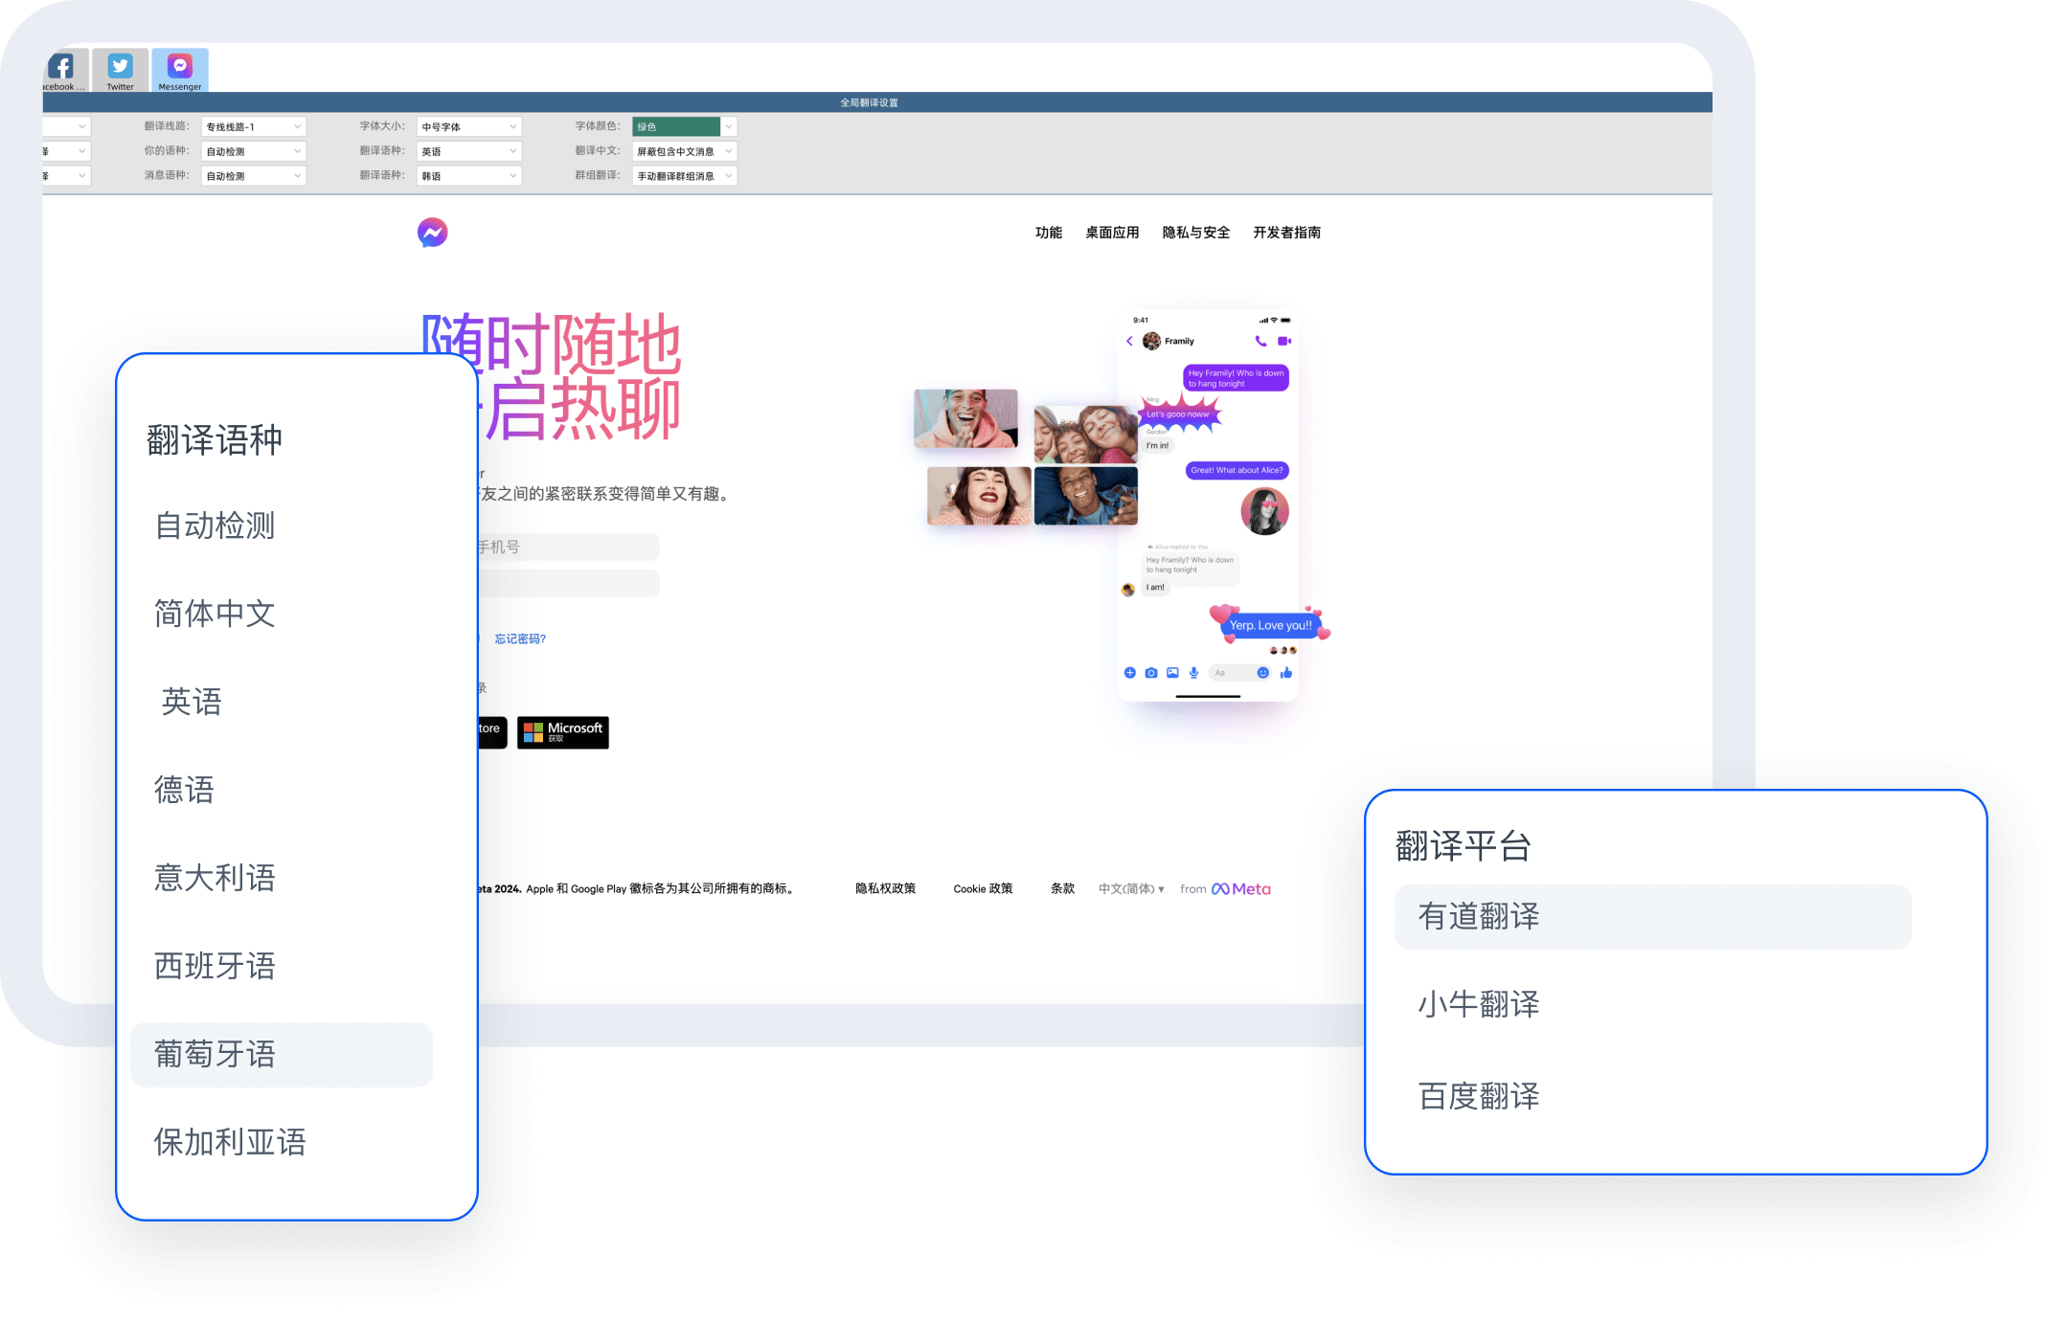This screenshot has height=1321, width=2065.
Task: Click the thumbs-up icon in the chat bar
Action: click(x=1286, y=673)
